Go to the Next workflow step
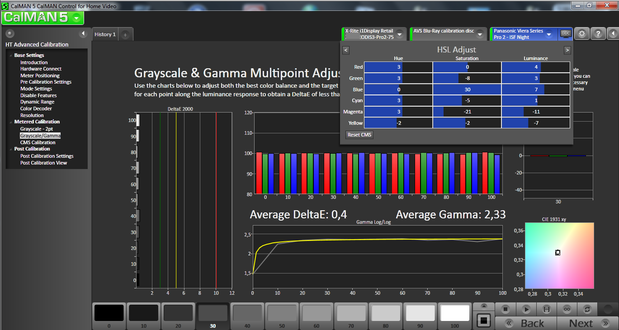Image resolution: width=619 pixels, height=330 pixels. pyautogui.click(x=586, y=323)
